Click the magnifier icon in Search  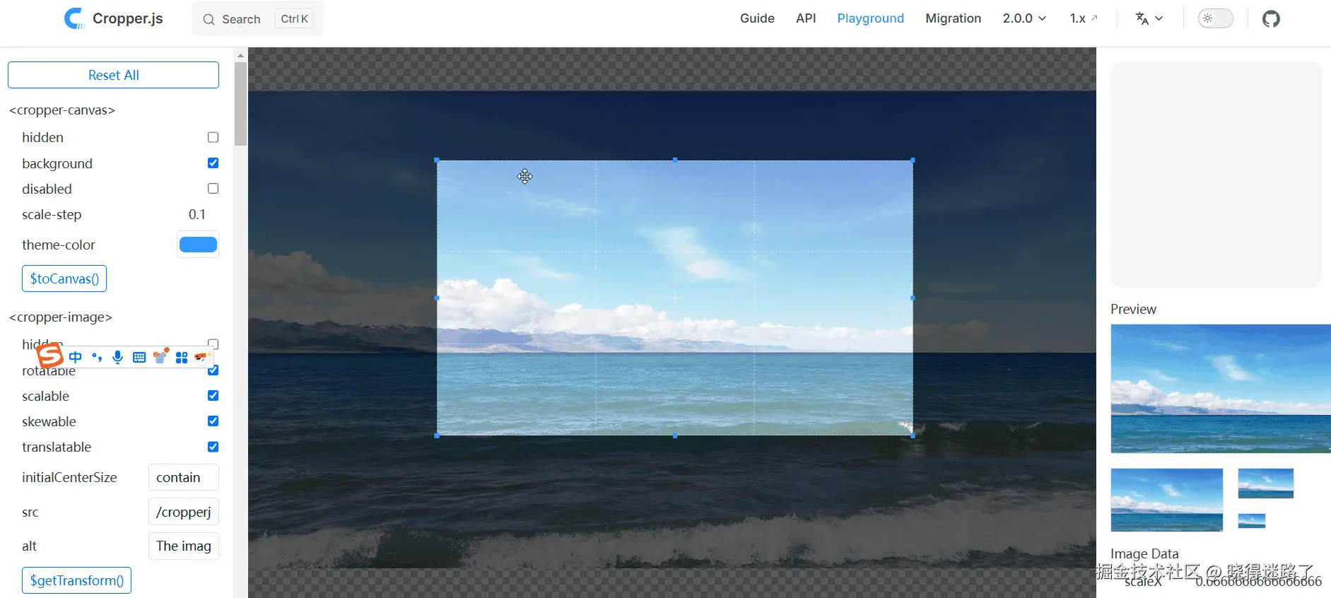coord(209,19)
